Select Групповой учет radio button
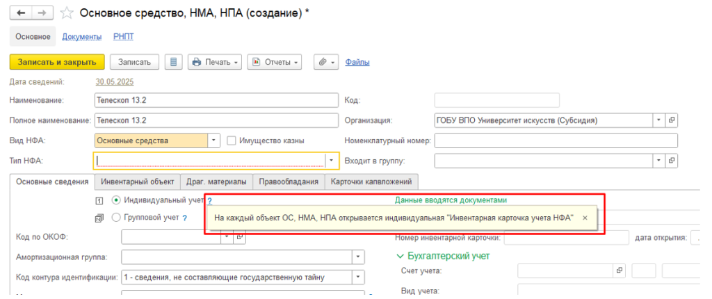The width and height of the screenshot is (712, 299). pyautogui.click(x=116, y=218)
